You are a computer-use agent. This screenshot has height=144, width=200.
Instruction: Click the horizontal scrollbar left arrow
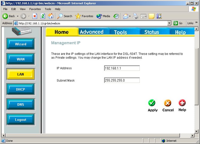(x=4, y=135)
